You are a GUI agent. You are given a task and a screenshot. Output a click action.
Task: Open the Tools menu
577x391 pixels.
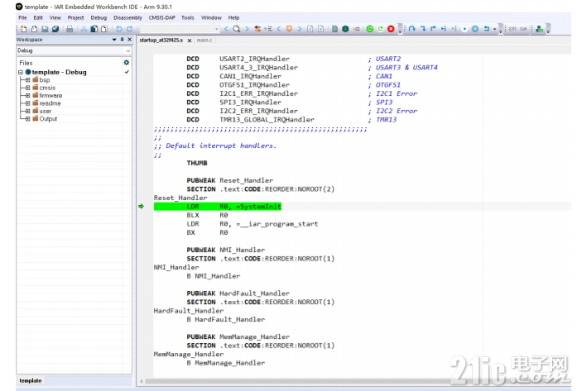click(188, 17)
